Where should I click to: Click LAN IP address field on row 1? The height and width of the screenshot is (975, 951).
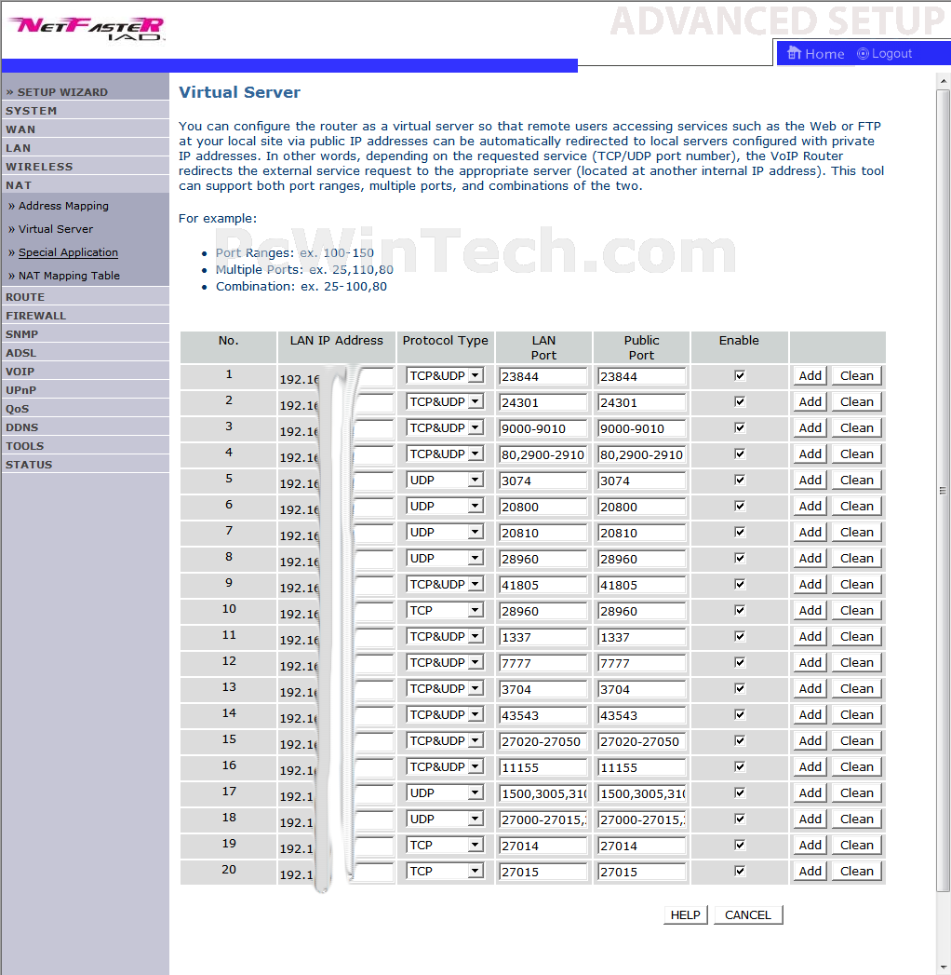374,376
